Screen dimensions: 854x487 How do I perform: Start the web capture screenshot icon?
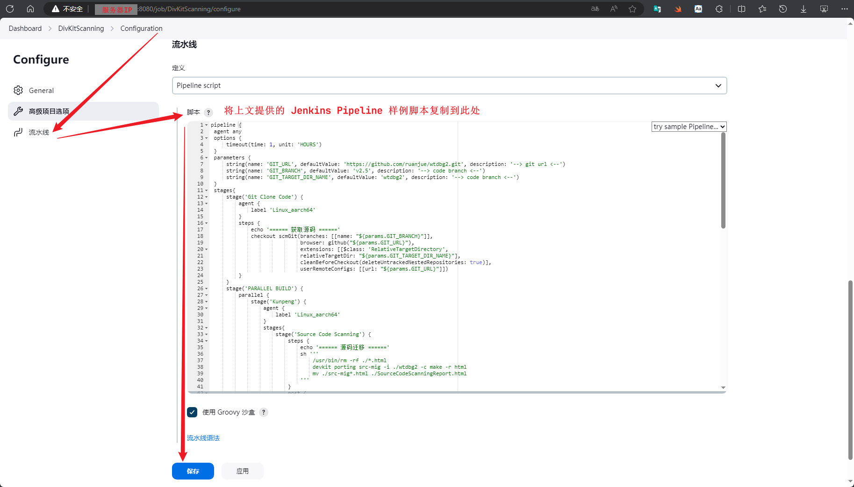[824, 9]
